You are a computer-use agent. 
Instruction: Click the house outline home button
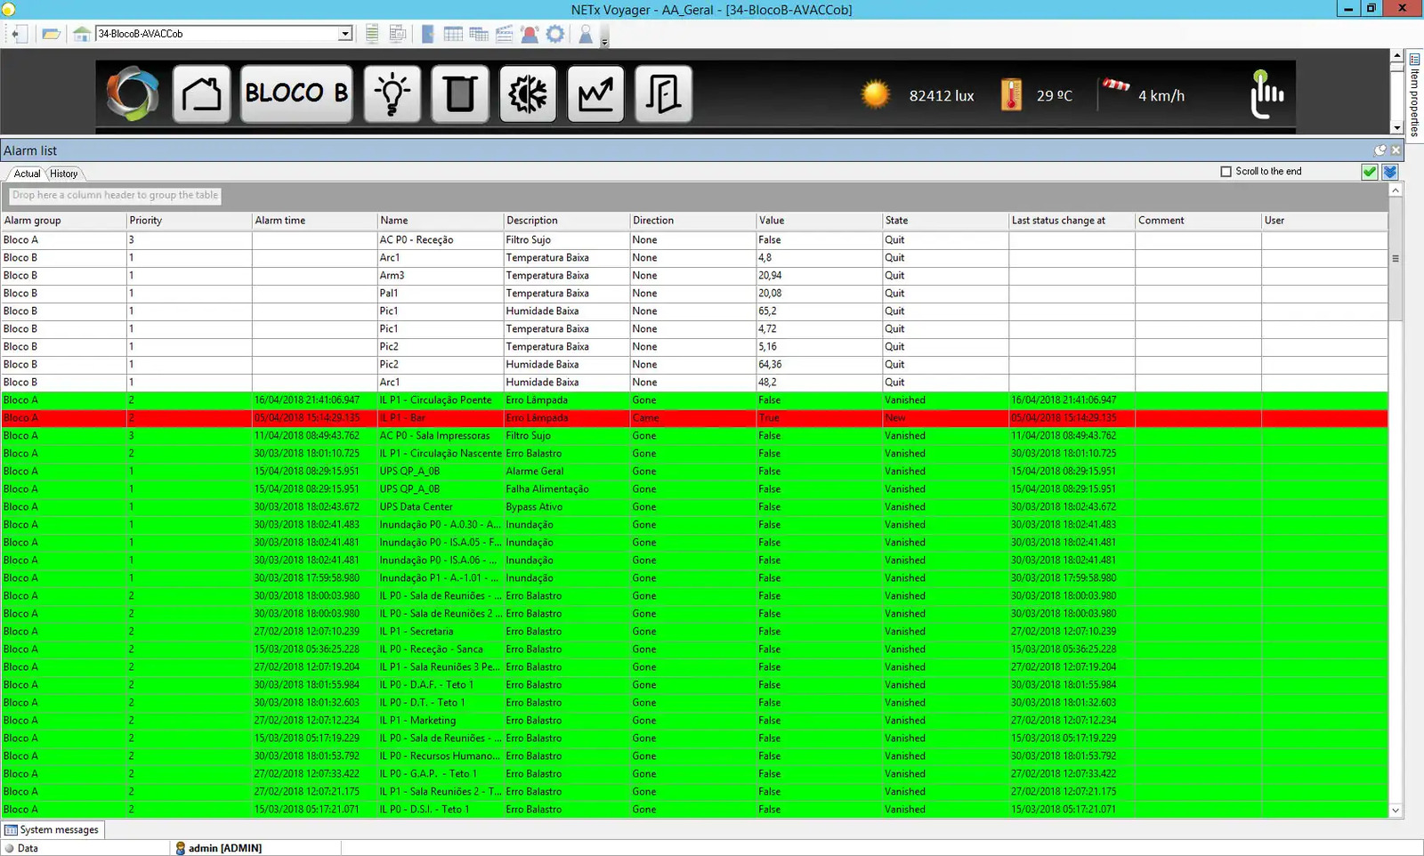point(201,93)
